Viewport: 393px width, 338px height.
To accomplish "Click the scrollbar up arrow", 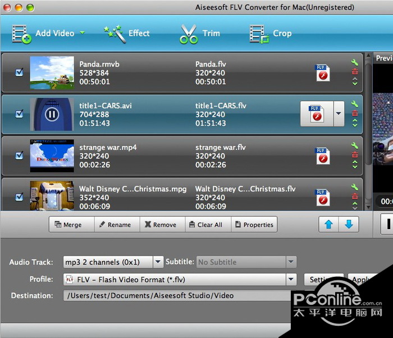I will [x=368, y=55].
